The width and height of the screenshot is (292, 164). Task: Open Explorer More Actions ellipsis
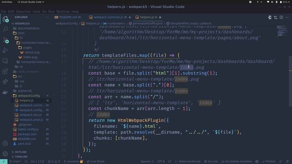click(47, 17)
